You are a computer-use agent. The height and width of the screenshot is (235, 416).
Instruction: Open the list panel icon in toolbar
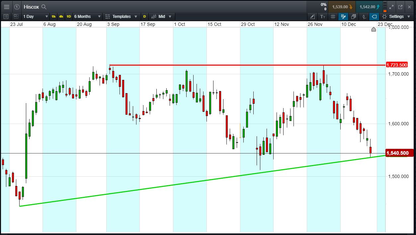(x=6, y=16)
